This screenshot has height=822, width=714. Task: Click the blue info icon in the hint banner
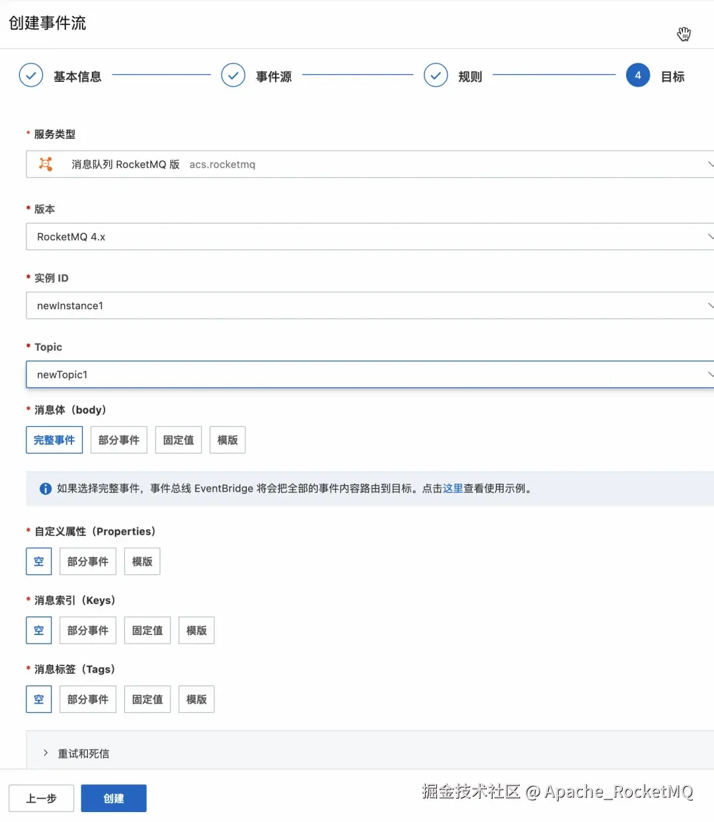46,489
